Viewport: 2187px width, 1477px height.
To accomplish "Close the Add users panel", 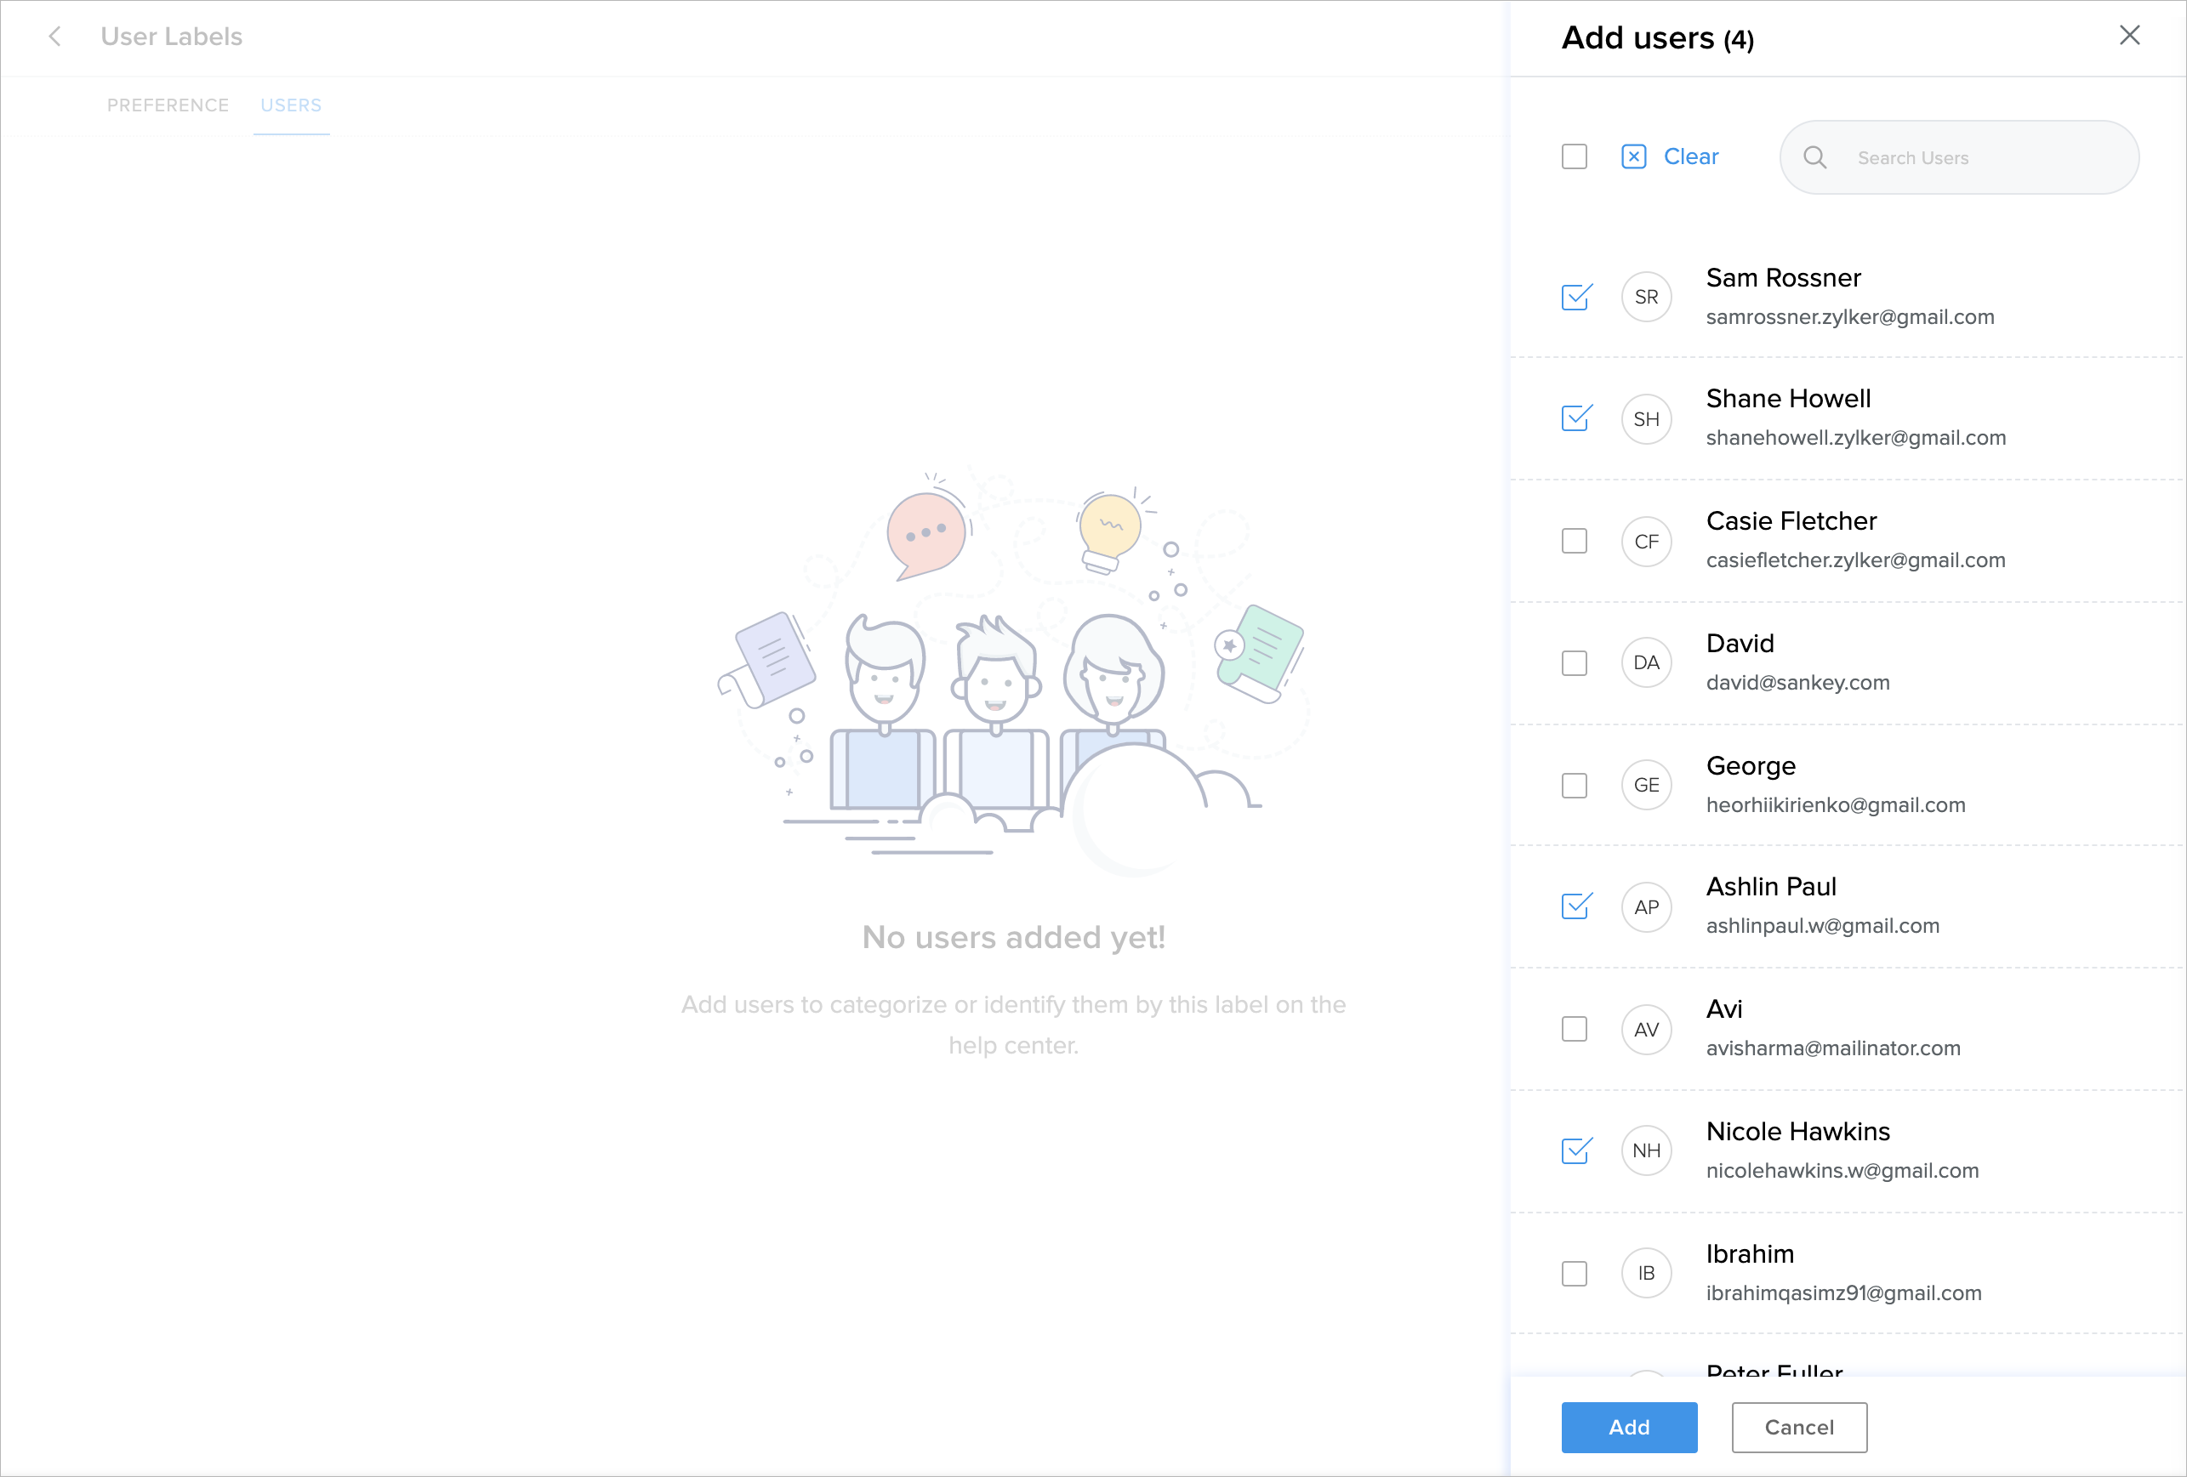I will tap(2128, 36).
